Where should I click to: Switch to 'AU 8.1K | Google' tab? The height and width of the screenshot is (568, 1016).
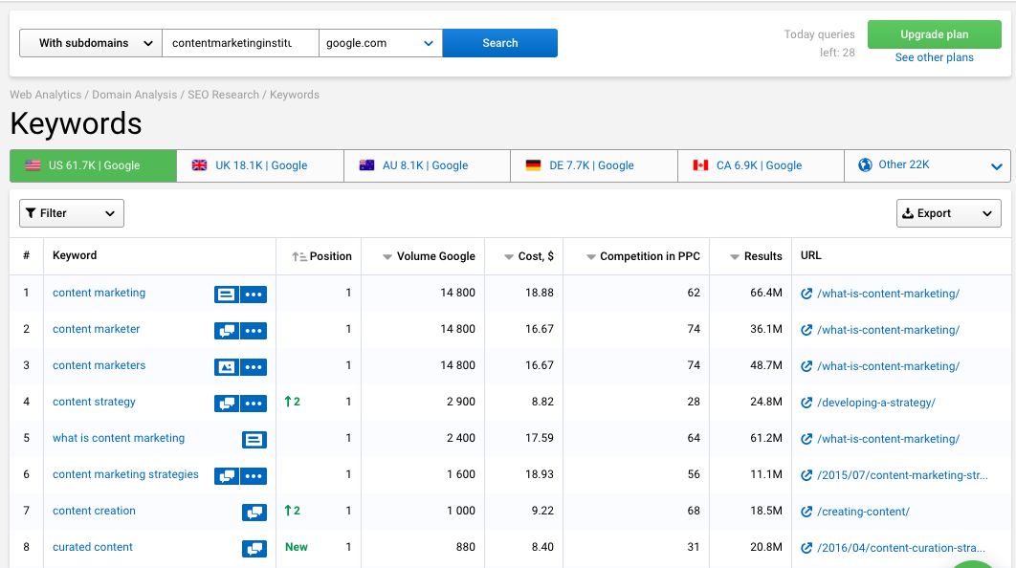[x=427, y=165]
